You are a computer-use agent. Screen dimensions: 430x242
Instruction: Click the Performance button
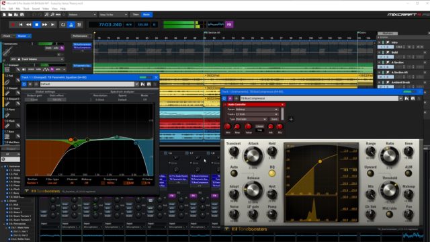pyautogui.click(x=81, y=36)
